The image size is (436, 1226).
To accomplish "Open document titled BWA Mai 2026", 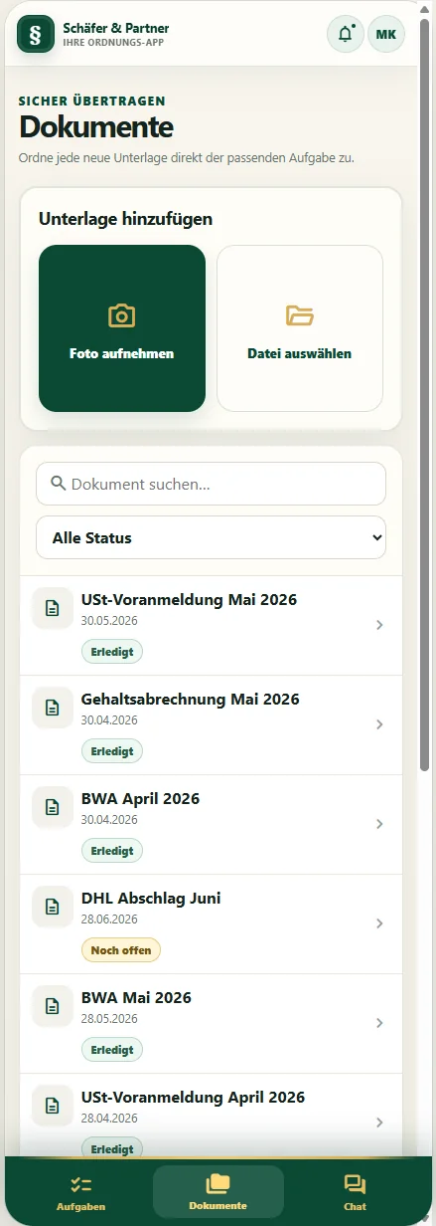I will [x=136, y=997].
